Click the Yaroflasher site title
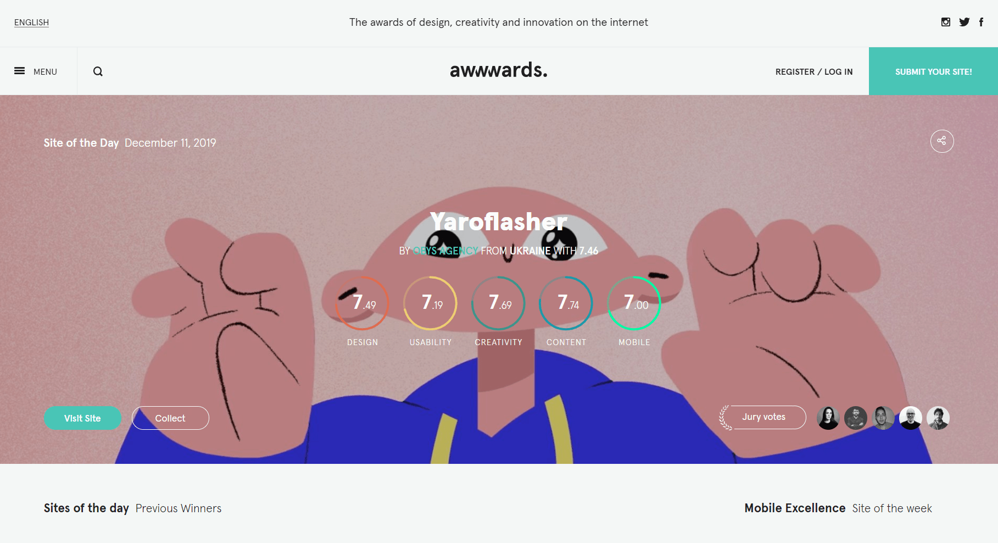Image resolution: width=998 pixels, height=543 pixels. click(x=499, y=221)
